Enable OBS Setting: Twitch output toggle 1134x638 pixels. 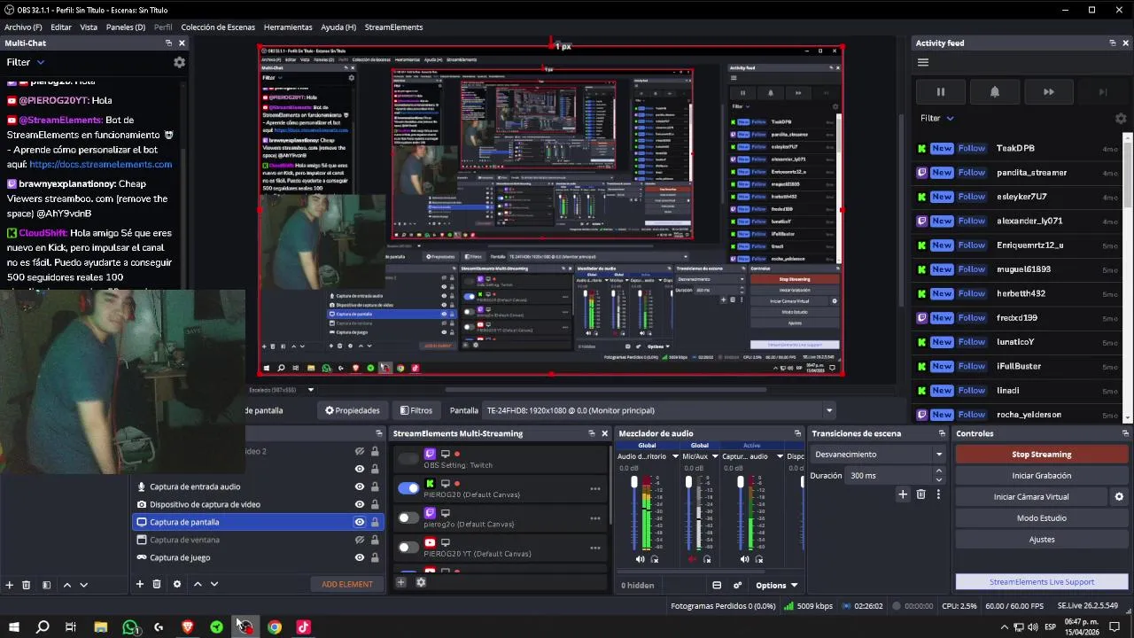pos(408,458)
